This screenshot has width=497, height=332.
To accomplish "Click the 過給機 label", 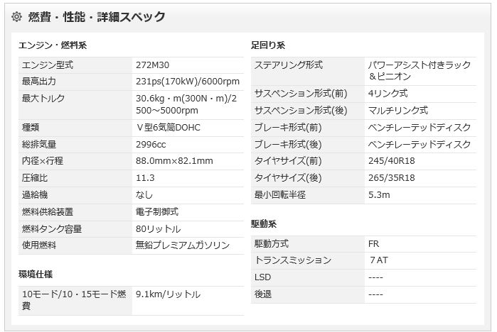I will coord(35,194).
